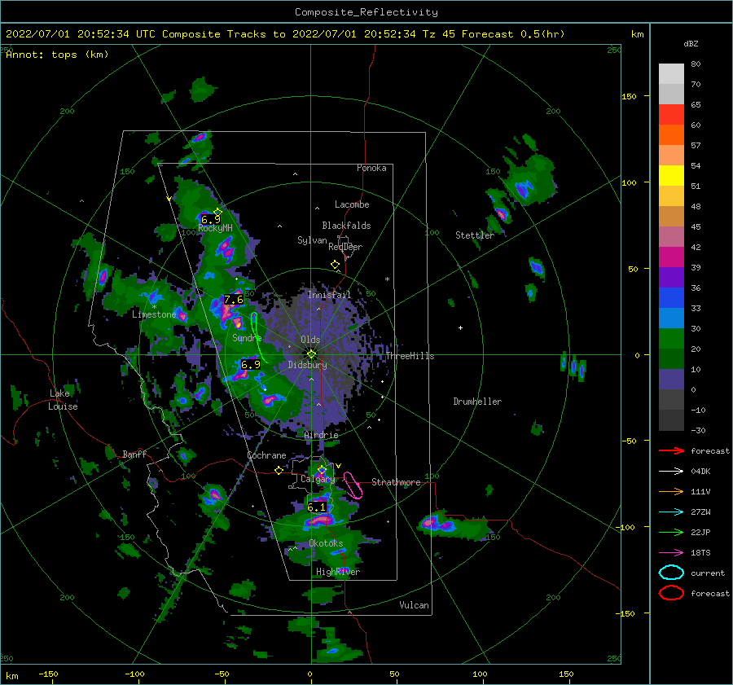Click the Innisfail city label
The image size is (733, 685).
point(329,295)
